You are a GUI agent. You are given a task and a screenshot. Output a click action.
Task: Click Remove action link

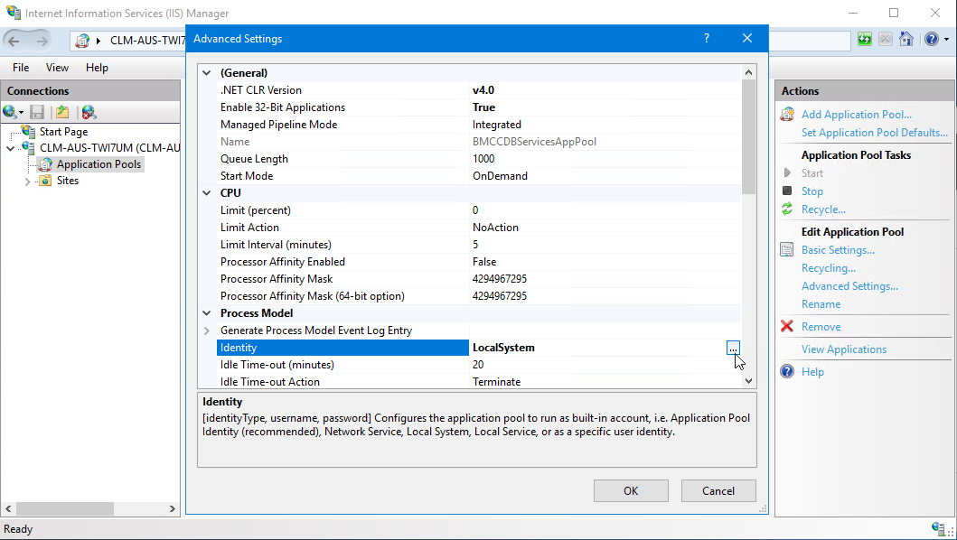point(821,327)
